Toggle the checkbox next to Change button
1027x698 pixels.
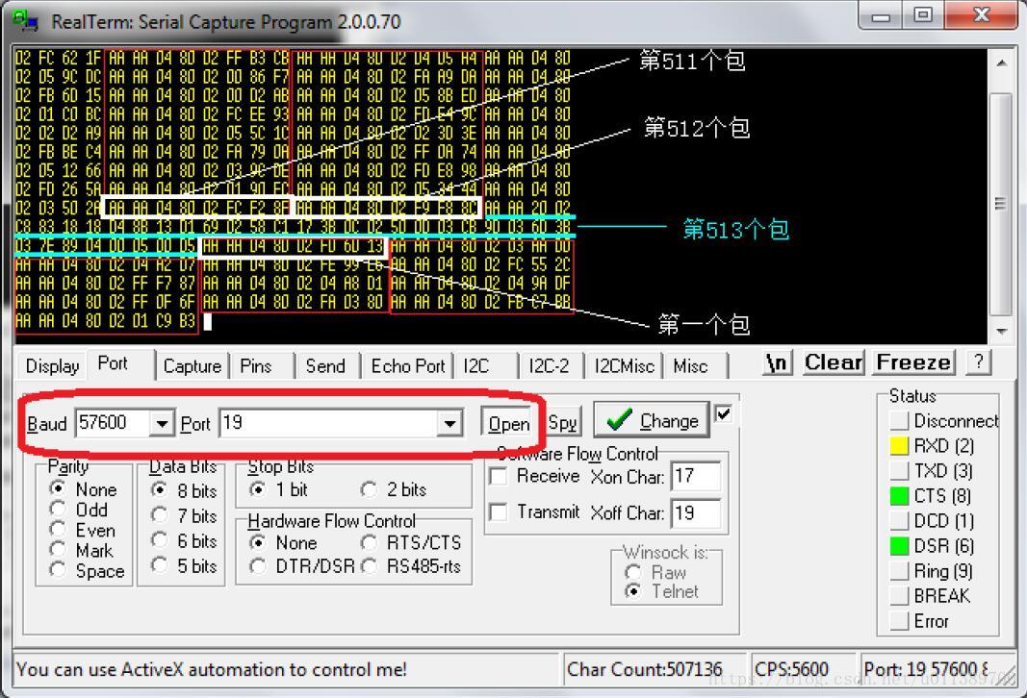[723, 414]
